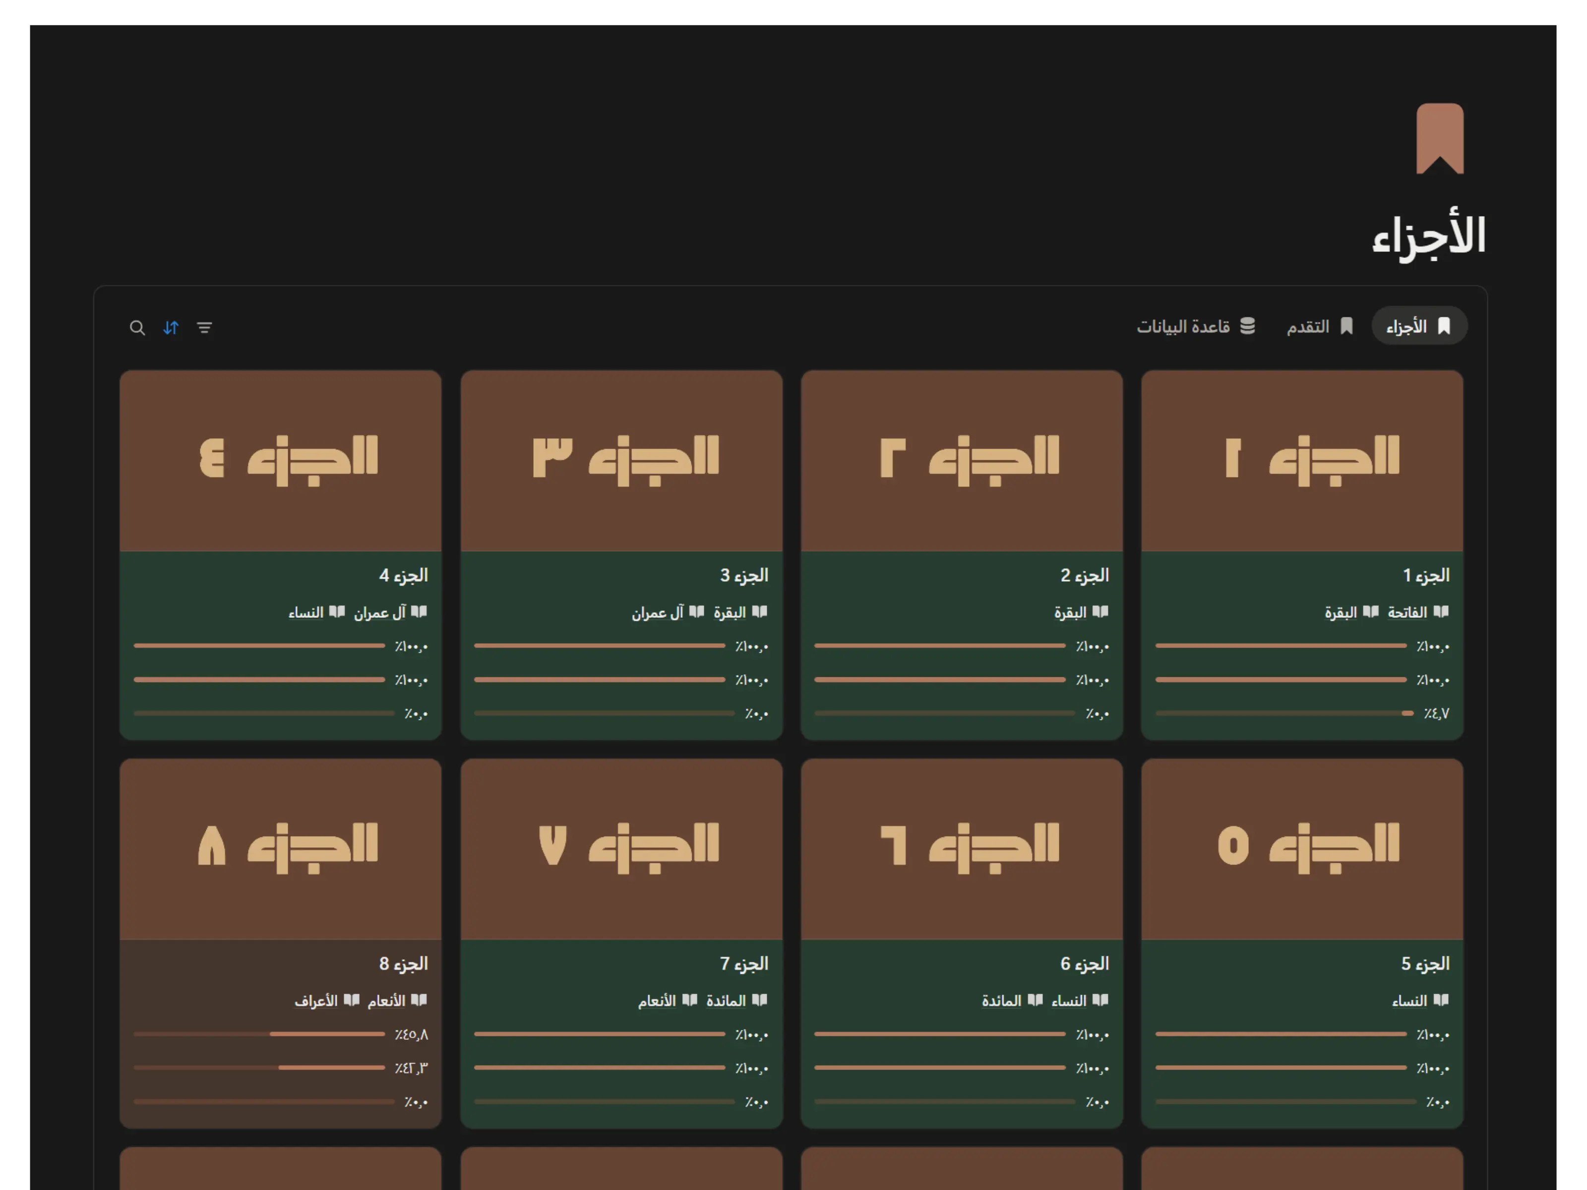Open the قاعدة البيانات tab

[1196, 326]
